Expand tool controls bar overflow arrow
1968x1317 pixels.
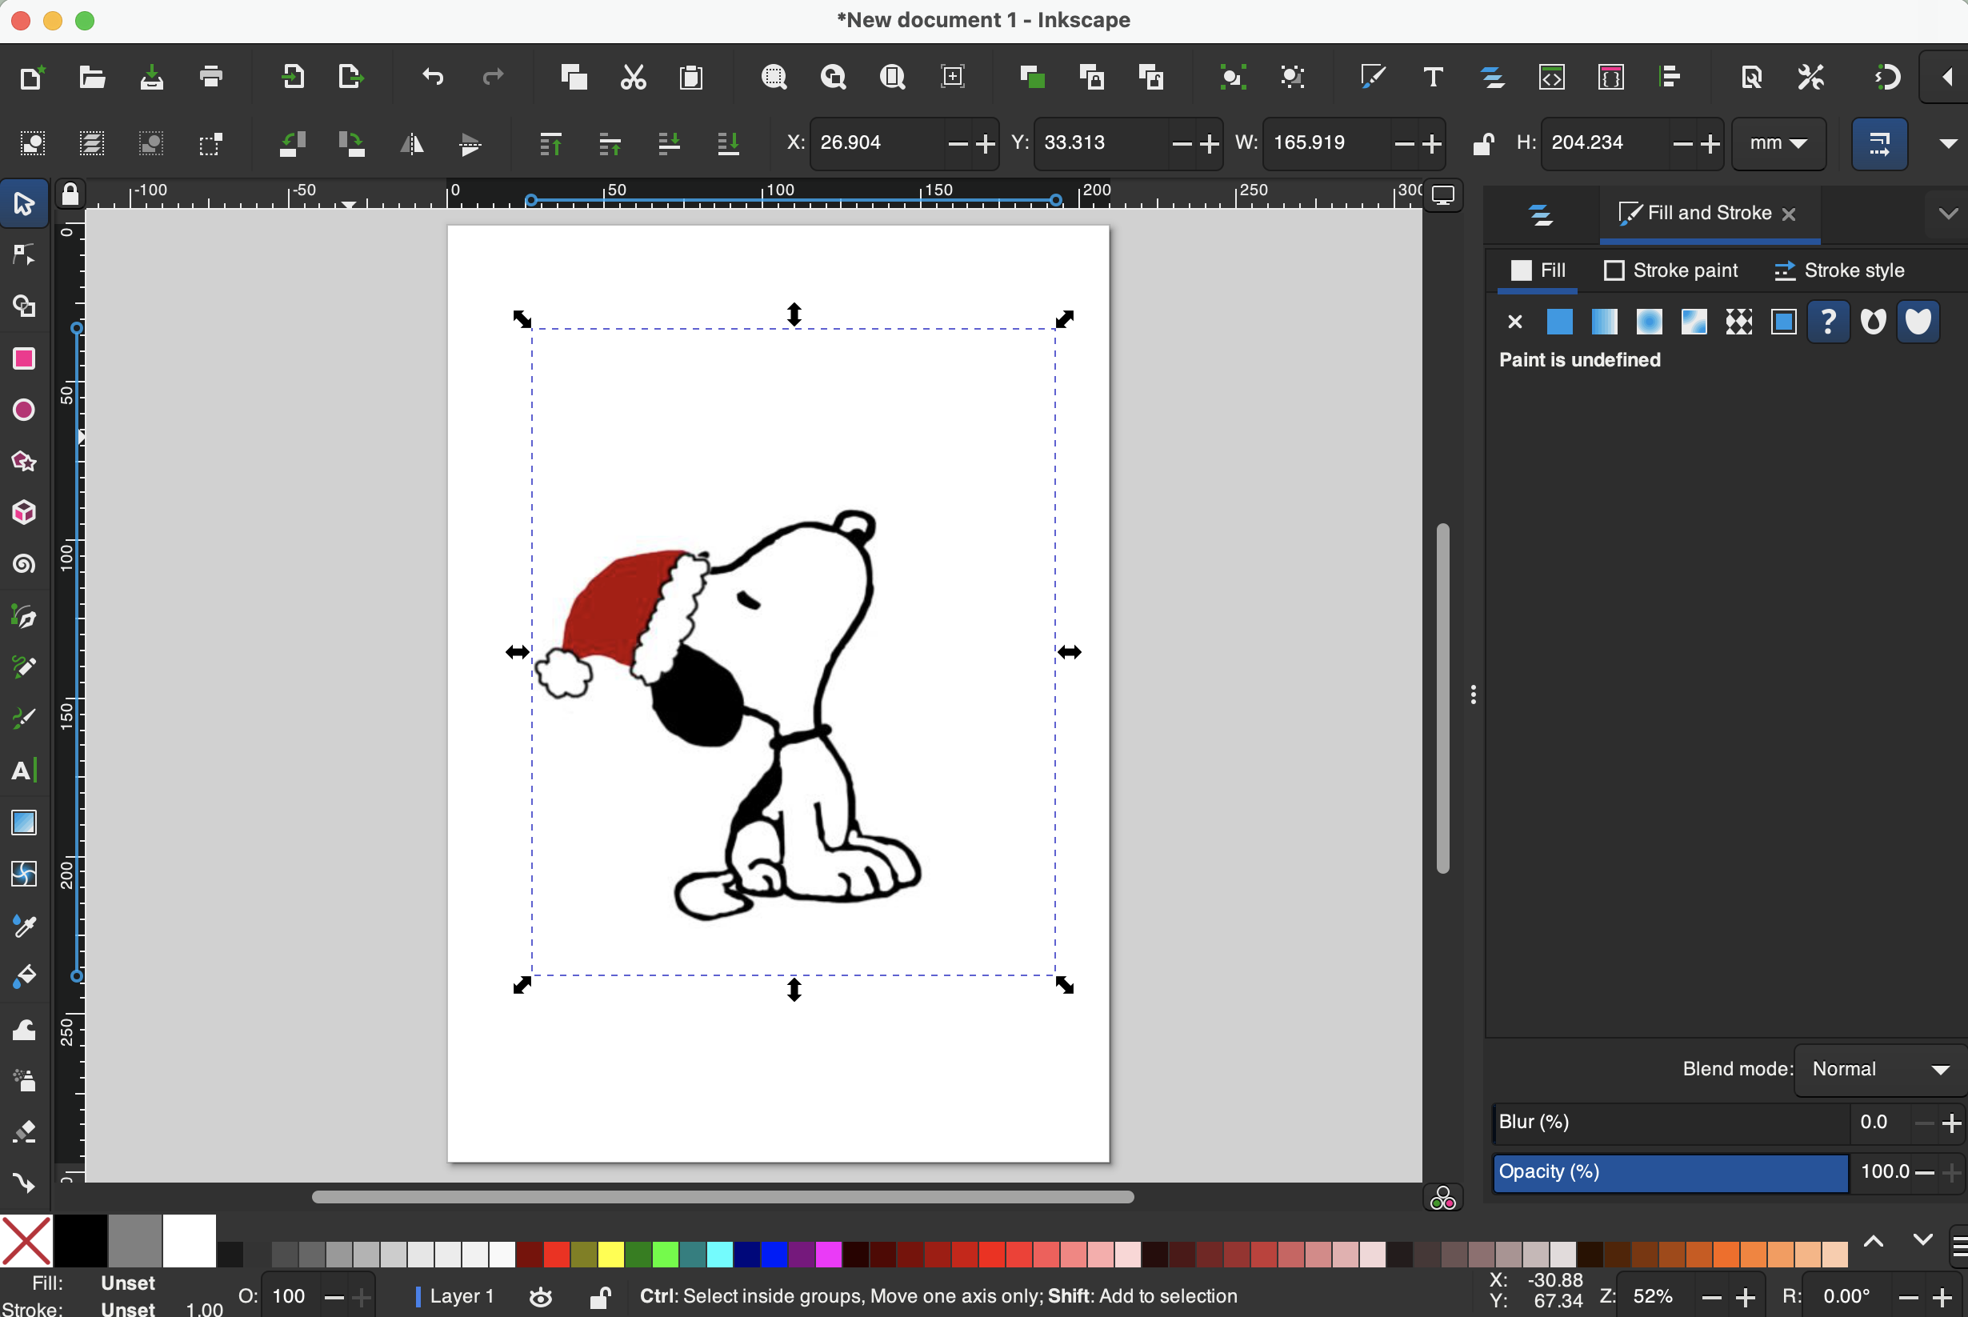pyautogui.click(x=1948, y=144)
